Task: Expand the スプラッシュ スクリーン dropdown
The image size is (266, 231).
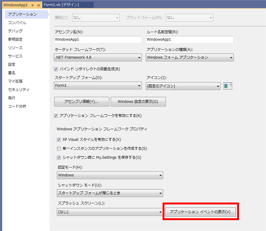Action: (x=110, y=212)
